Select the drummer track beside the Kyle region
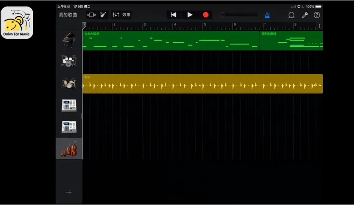Screen dimensions: 354x205 pyautogui.click(x=69, y=84)
